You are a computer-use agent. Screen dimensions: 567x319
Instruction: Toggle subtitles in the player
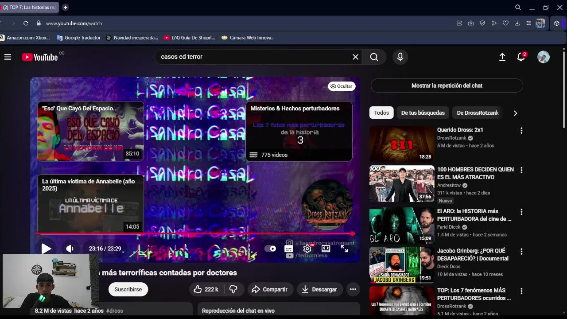(x=289, y=249)
